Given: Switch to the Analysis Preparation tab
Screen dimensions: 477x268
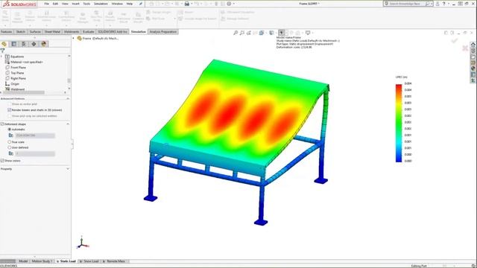Looking at the screenshot, I should coord(162,31).
